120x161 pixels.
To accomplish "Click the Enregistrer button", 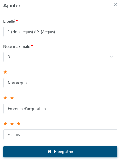I will click(60, 152).
